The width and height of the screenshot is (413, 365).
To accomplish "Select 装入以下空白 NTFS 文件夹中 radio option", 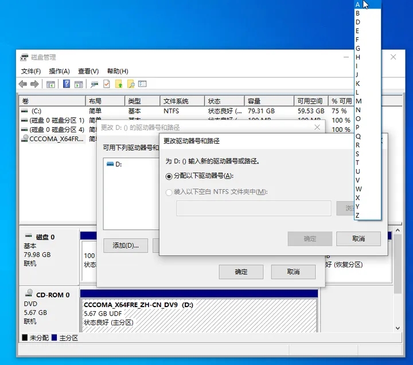I will click(169, 192).
